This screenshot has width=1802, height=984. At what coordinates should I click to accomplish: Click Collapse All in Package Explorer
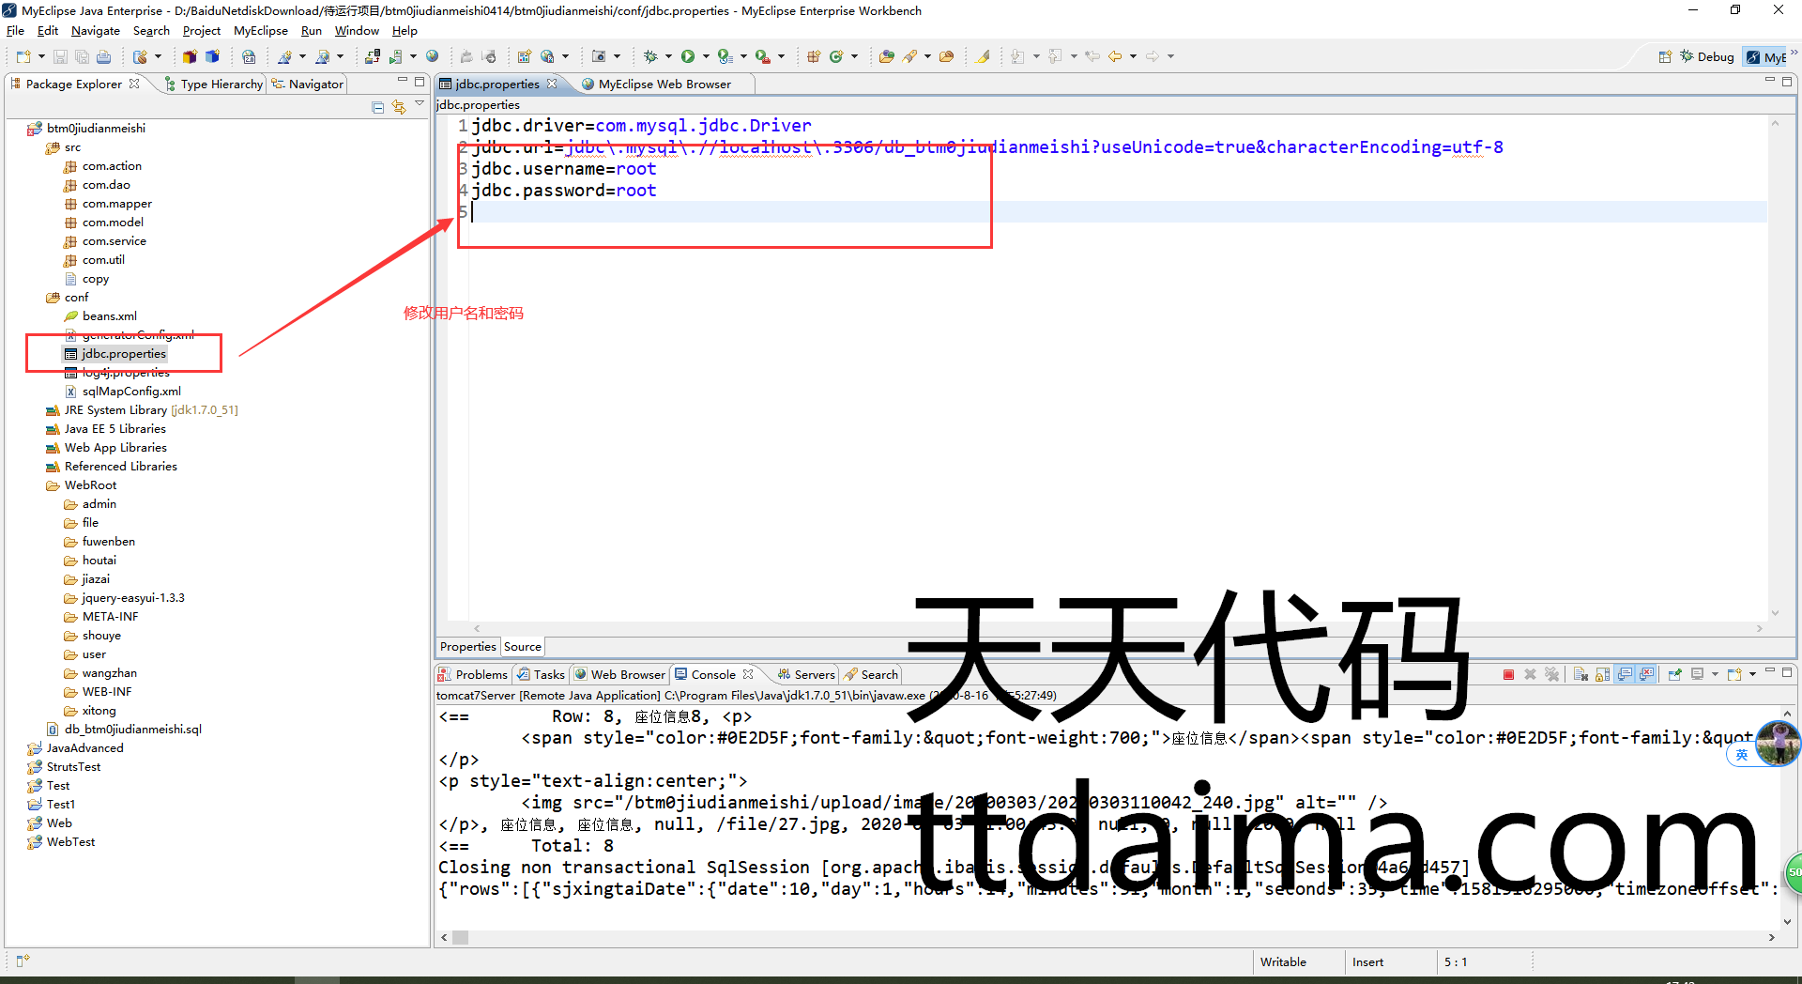(377, 108)
